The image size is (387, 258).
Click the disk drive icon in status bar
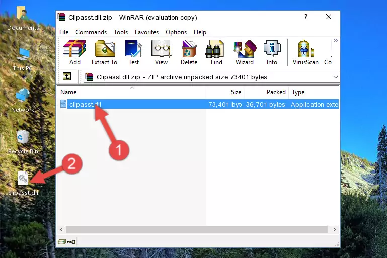click(62, 242)
